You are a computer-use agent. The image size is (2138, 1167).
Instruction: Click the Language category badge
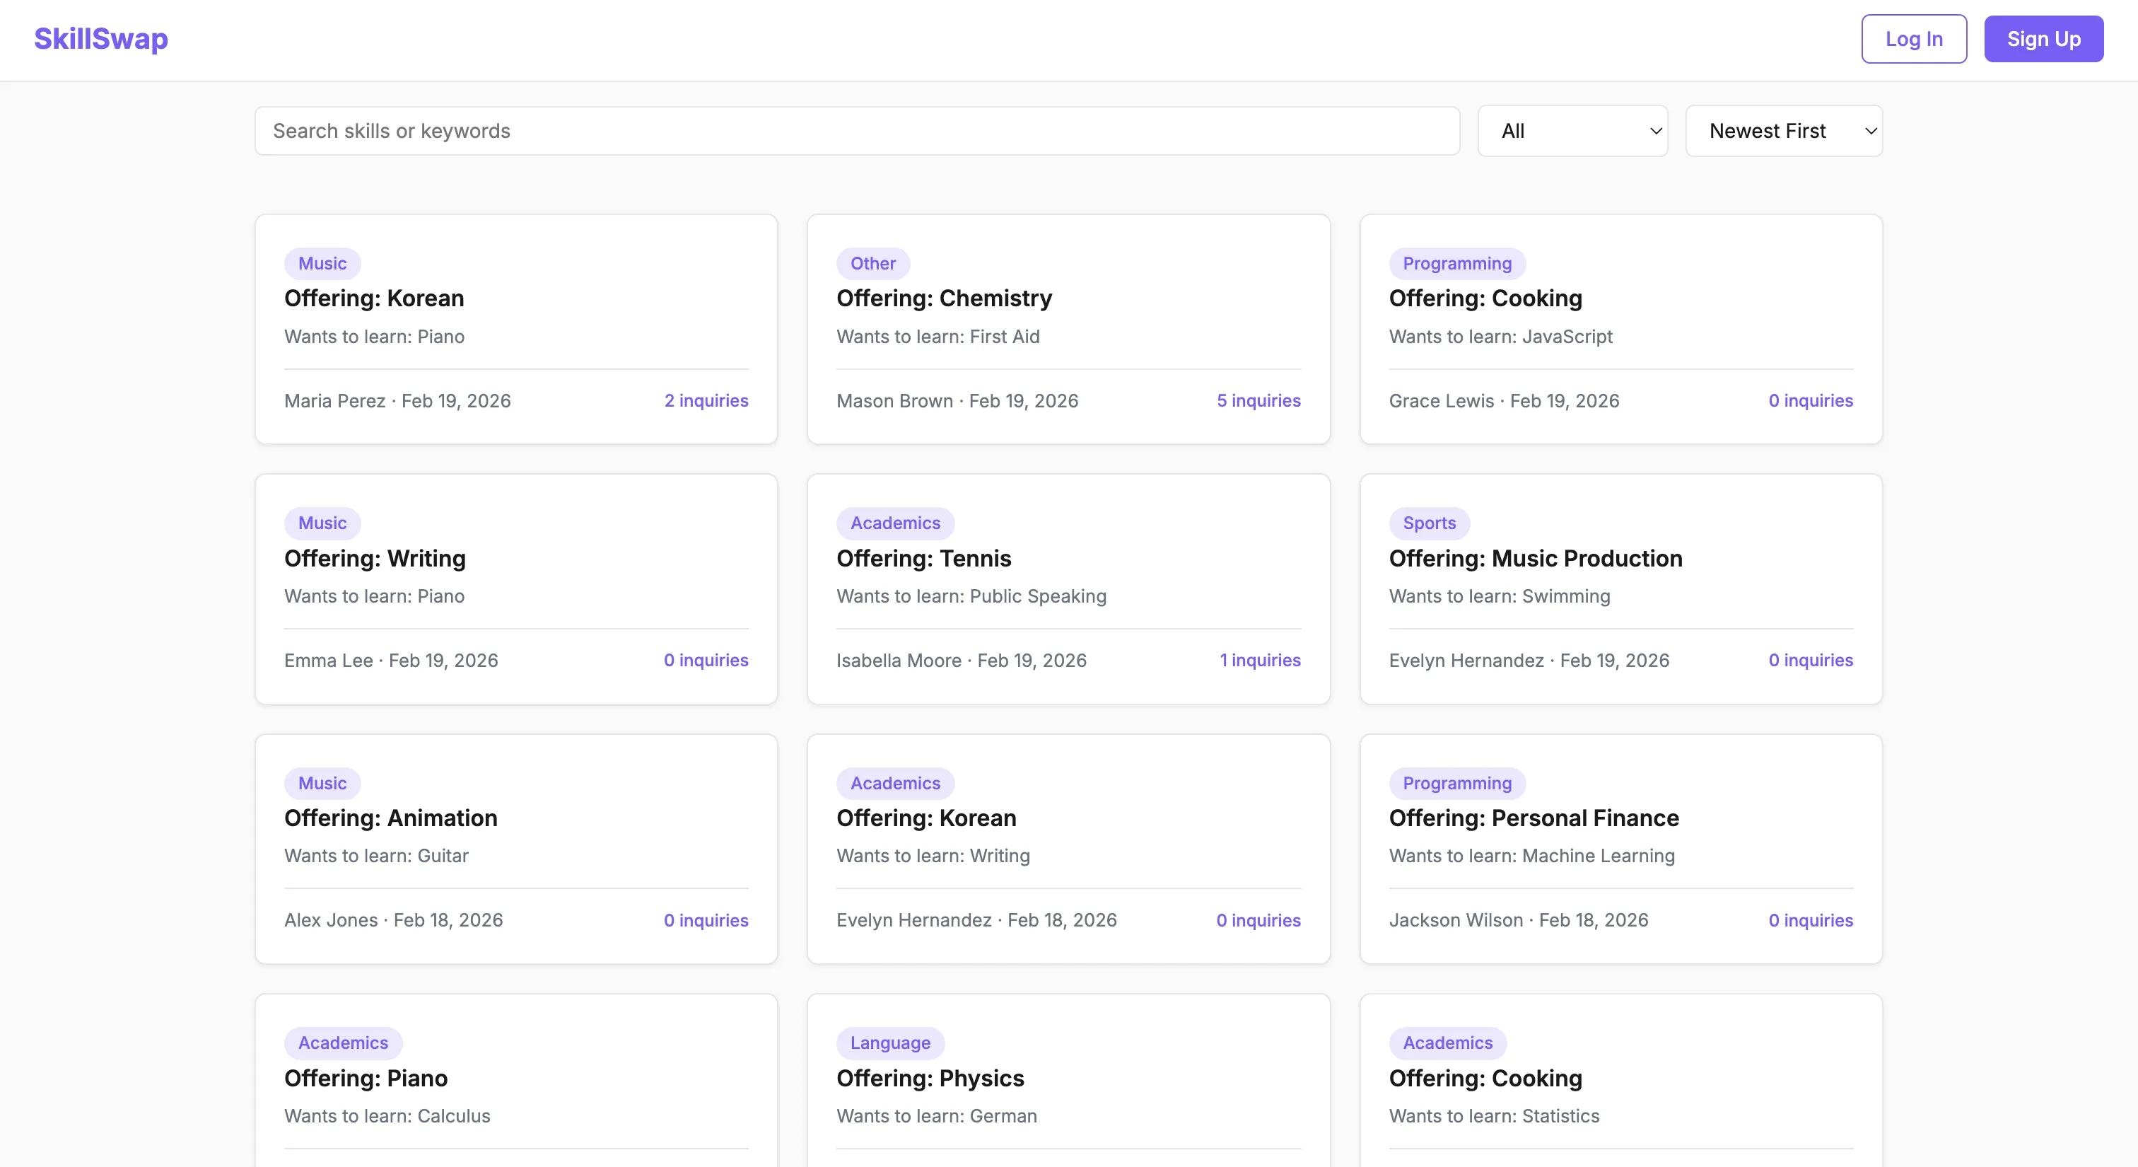click(x=889, y=1043)
